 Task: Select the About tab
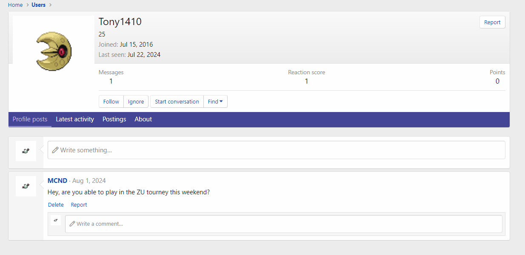[143, 119]
